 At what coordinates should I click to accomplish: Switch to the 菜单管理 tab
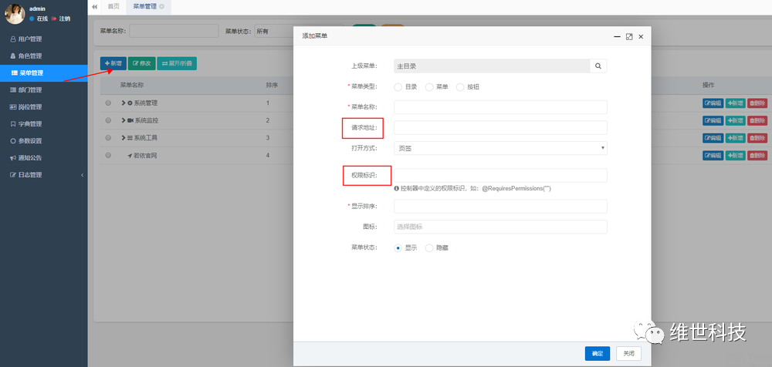(145, 6)
